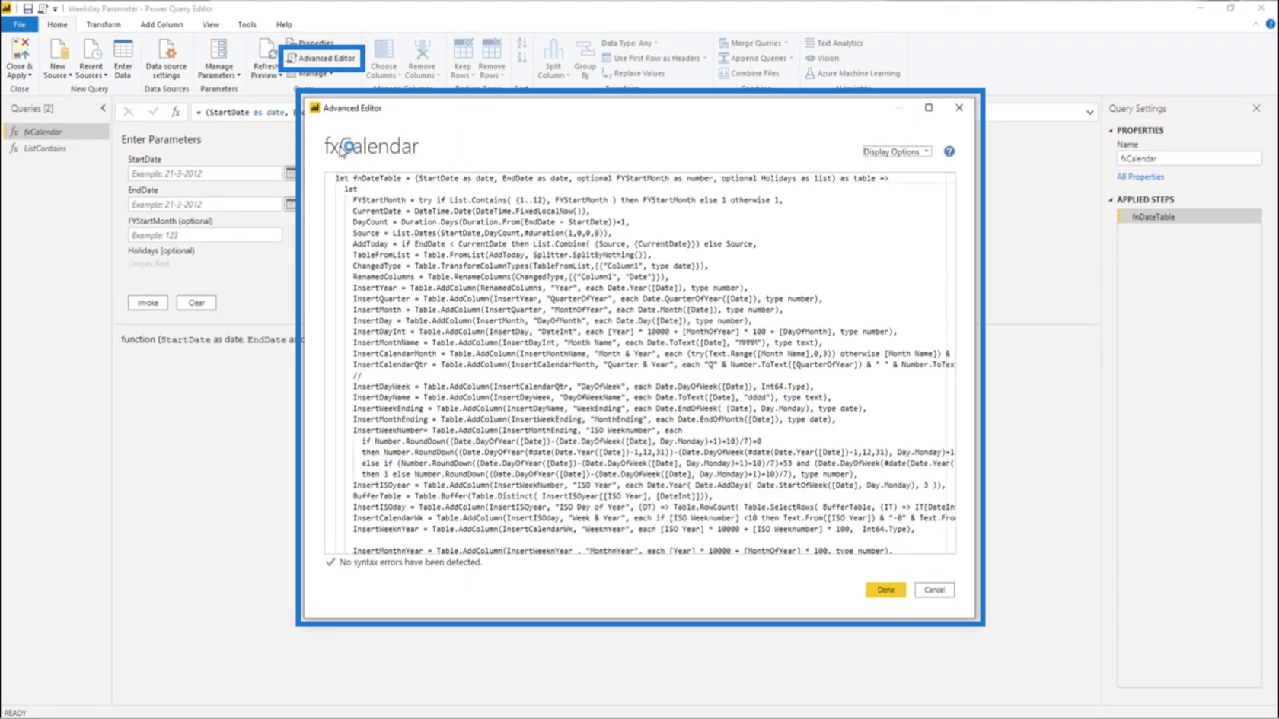Click the Remove Columns icon
Screen dimensions: 1279x719
422,50
